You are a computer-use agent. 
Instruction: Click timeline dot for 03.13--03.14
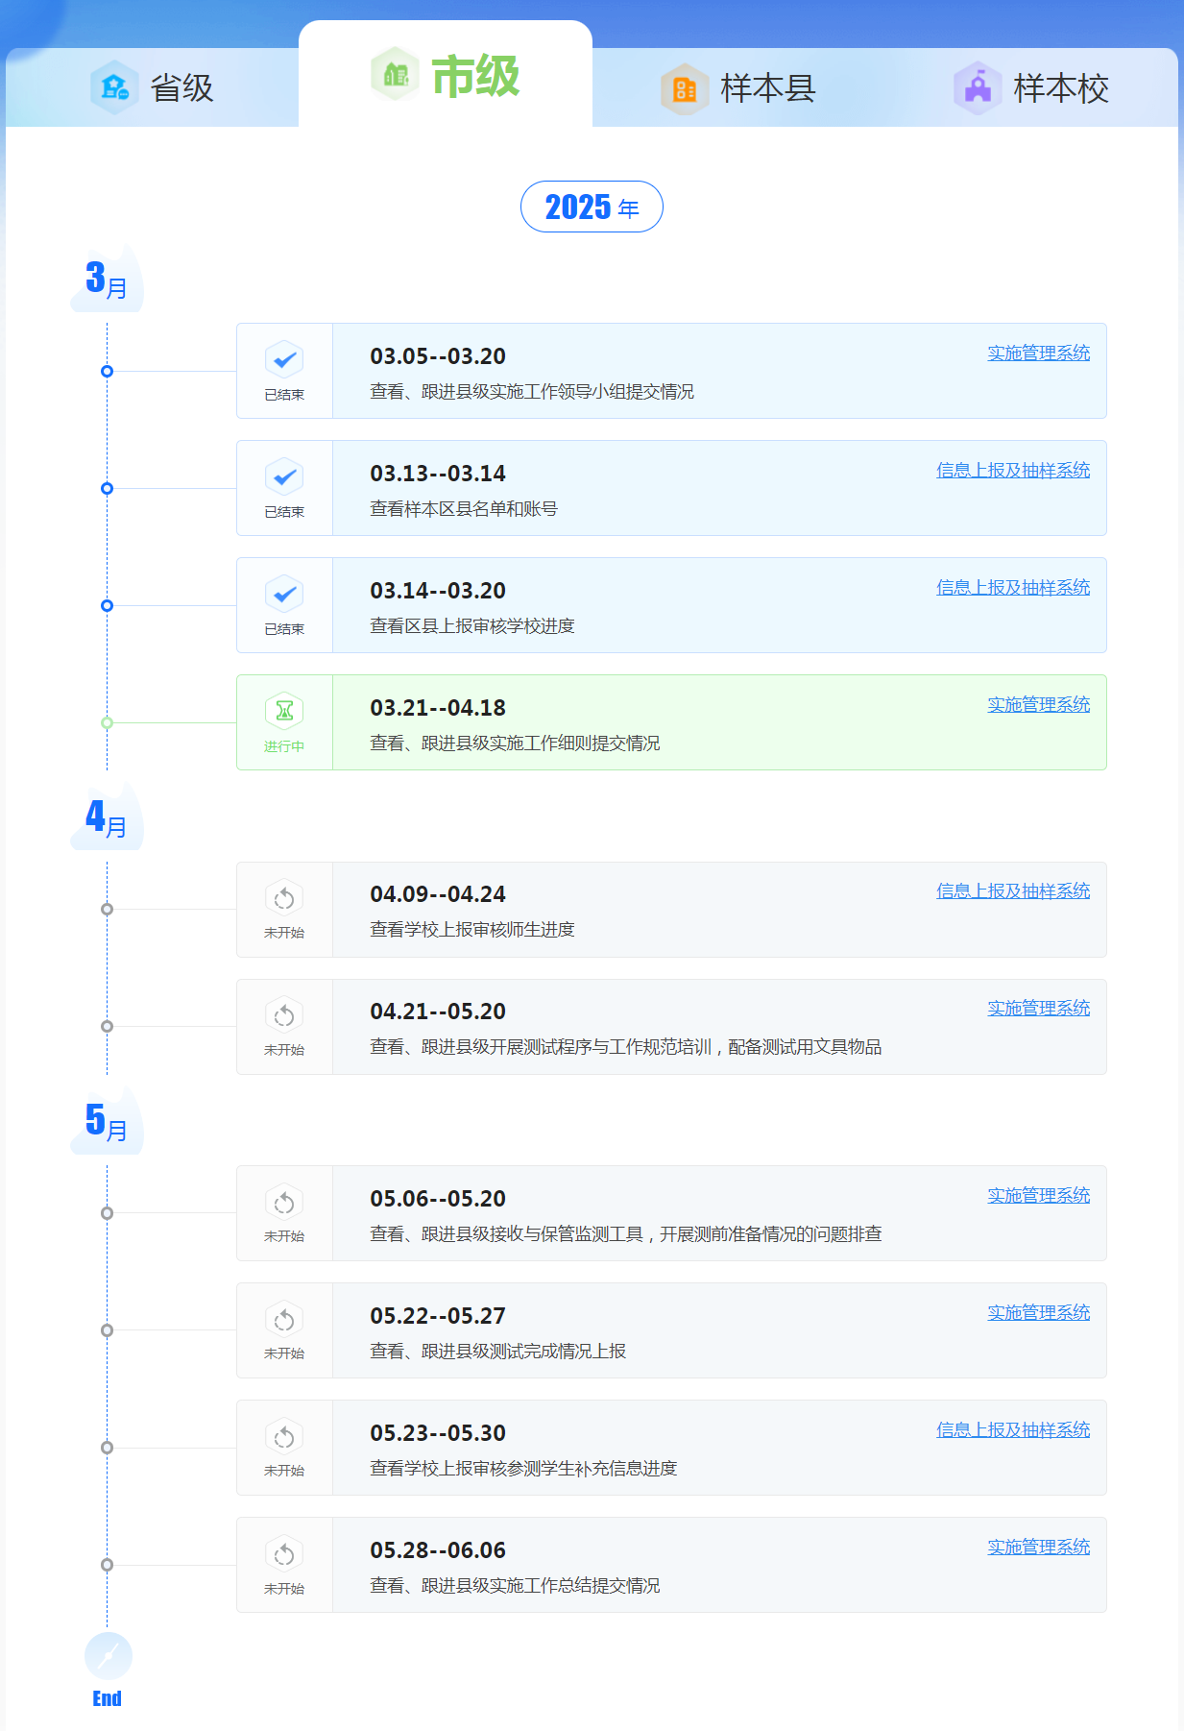[x=107, y=488]
